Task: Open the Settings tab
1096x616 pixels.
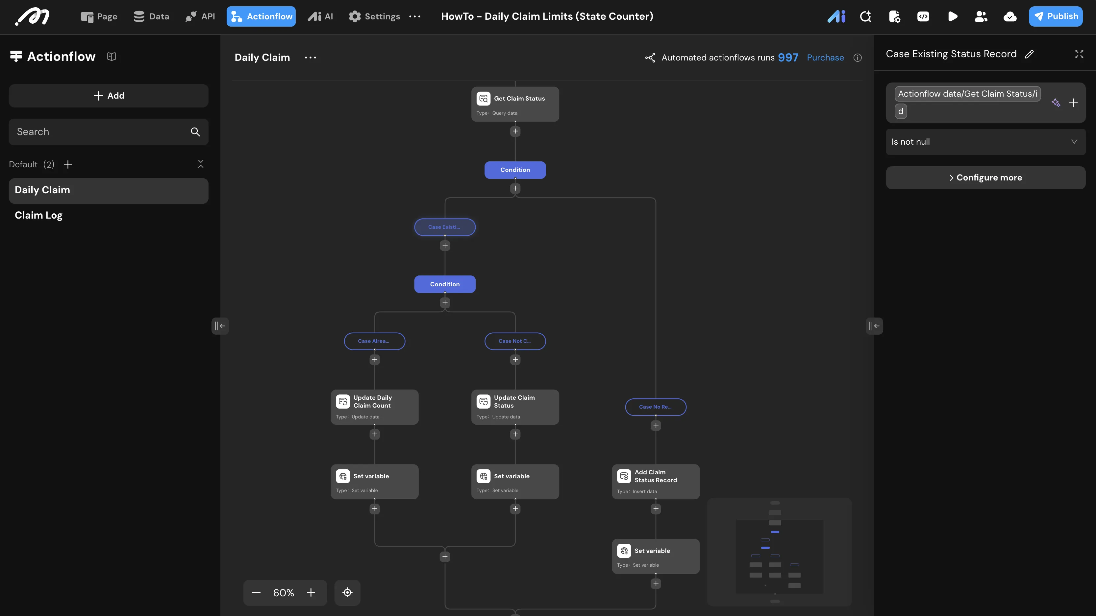Action: click(x=374, y=16)
